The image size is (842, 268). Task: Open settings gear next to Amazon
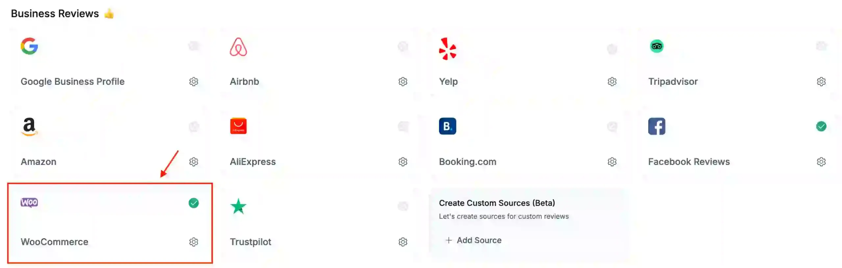(194, 162)
